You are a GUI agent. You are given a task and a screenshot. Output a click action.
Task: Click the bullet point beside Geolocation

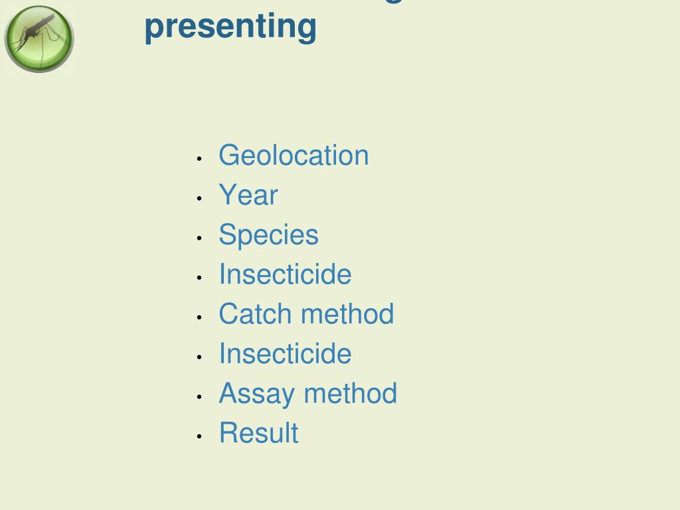(199, 159)
